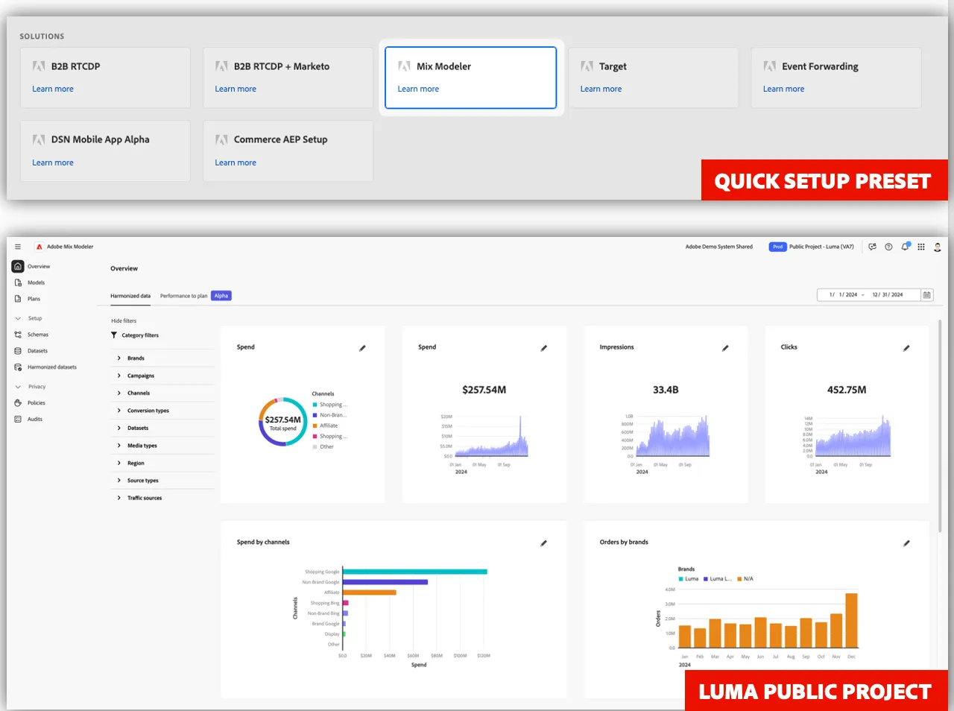Switch to Harmonized data tab
The height and width of the screenshot is (711, 954).
130,296
